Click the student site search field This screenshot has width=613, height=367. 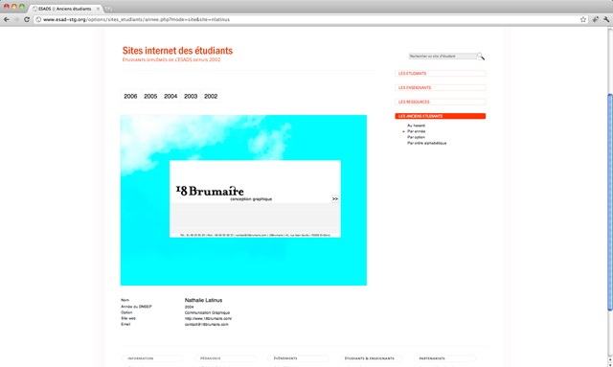pyautogui.click(x=443, y=57)
